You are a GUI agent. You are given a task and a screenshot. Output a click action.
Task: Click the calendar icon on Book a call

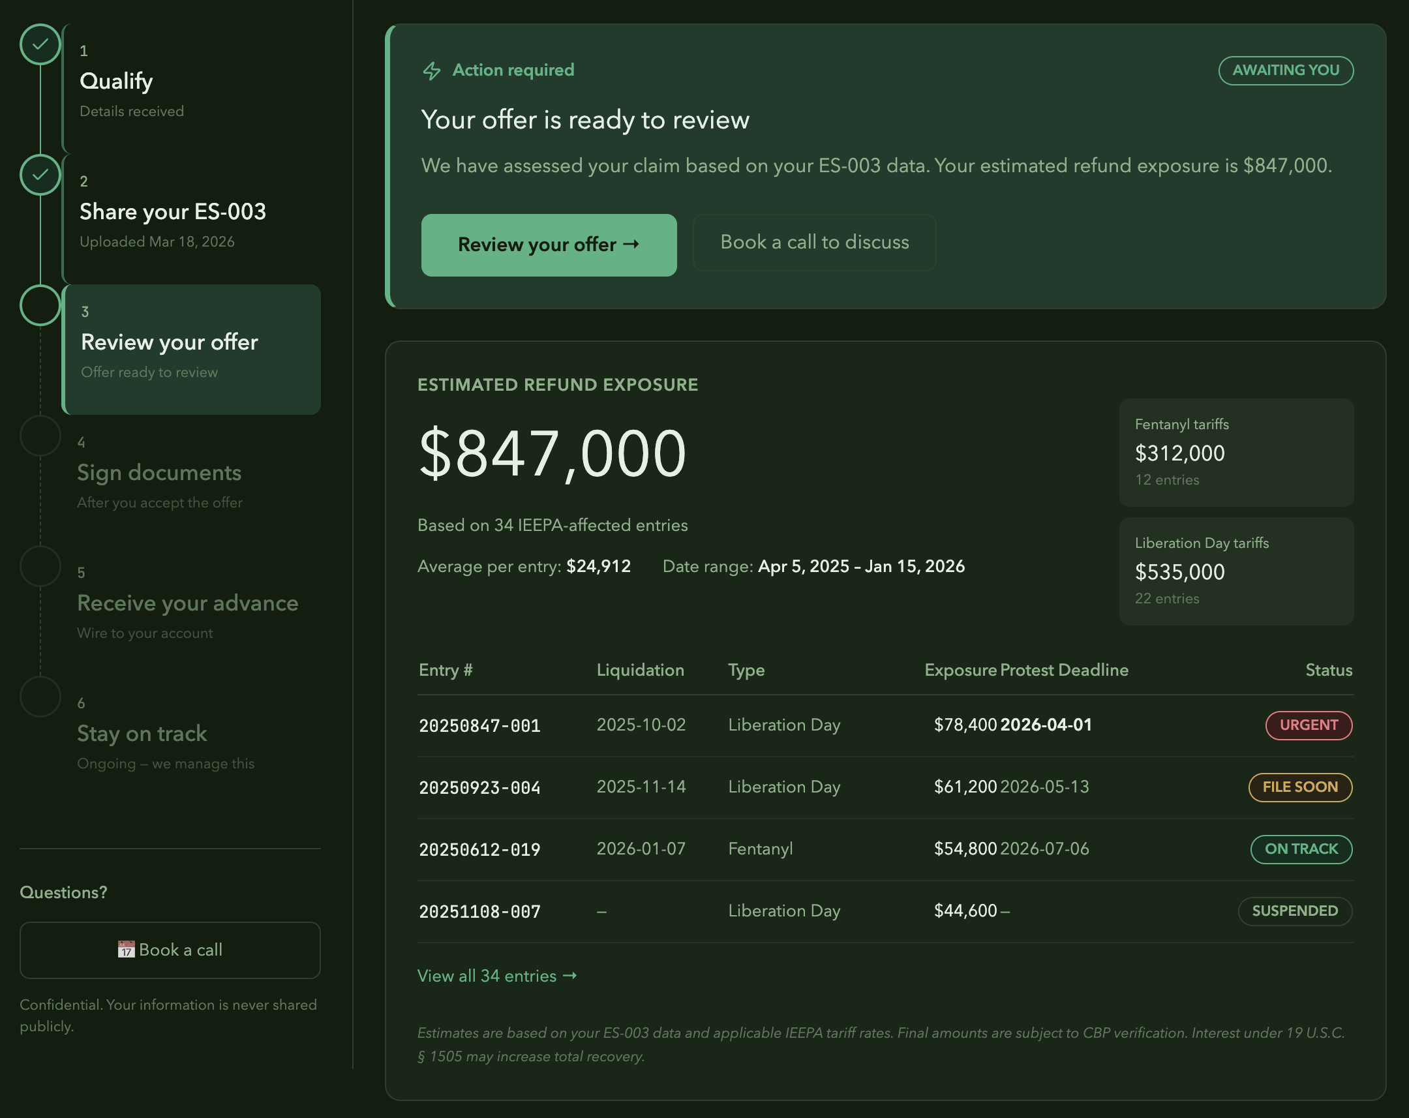click(126, 950)
